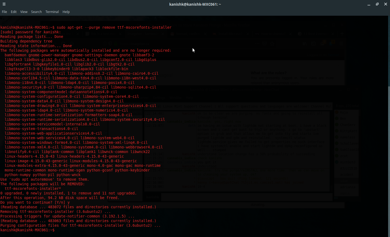Open the hamburger window menu icon

[x=4, y=4]
